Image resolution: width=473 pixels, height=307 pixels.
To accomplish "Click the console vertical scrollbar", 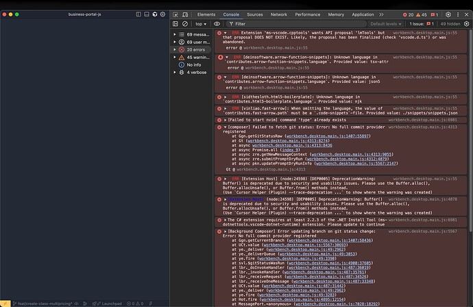I will pyautogui.click(x=470, y=131).
